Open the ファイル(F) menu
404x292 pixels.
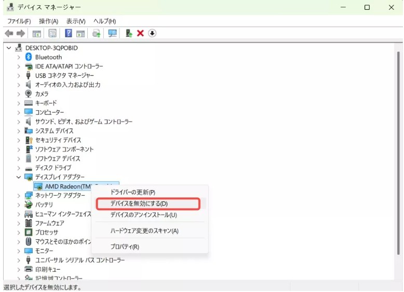tap(19, 21)
